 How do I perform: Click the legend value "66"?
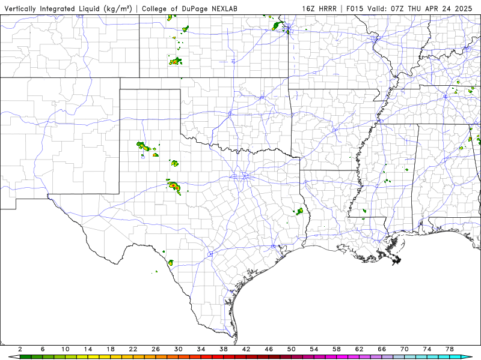pos(382,349)
